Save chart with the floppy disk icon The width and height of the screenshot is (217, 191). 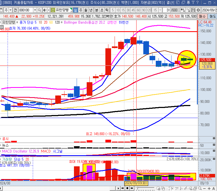(x=193, y=10)
